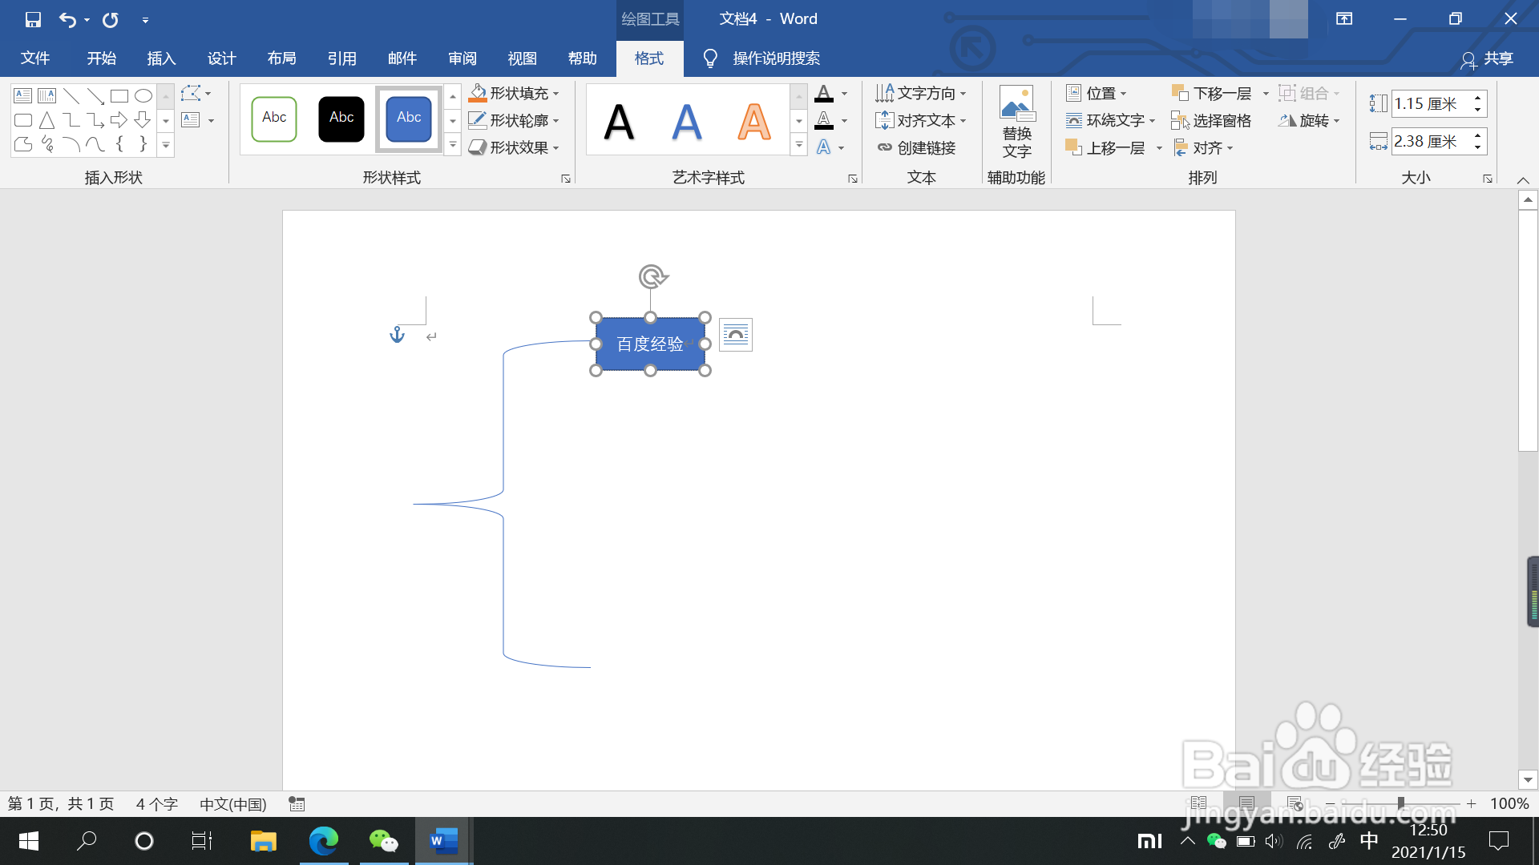Click the text effects glowing A icon

pyautogui.click(x=824, y=148)
